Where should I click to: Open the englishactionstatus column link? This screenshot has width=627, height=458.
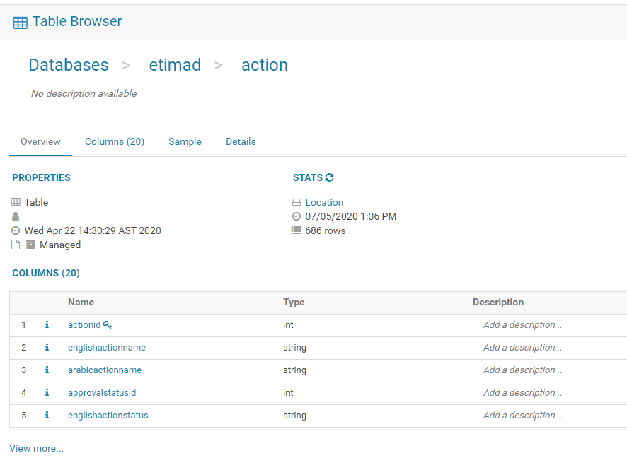coord(108,416)
